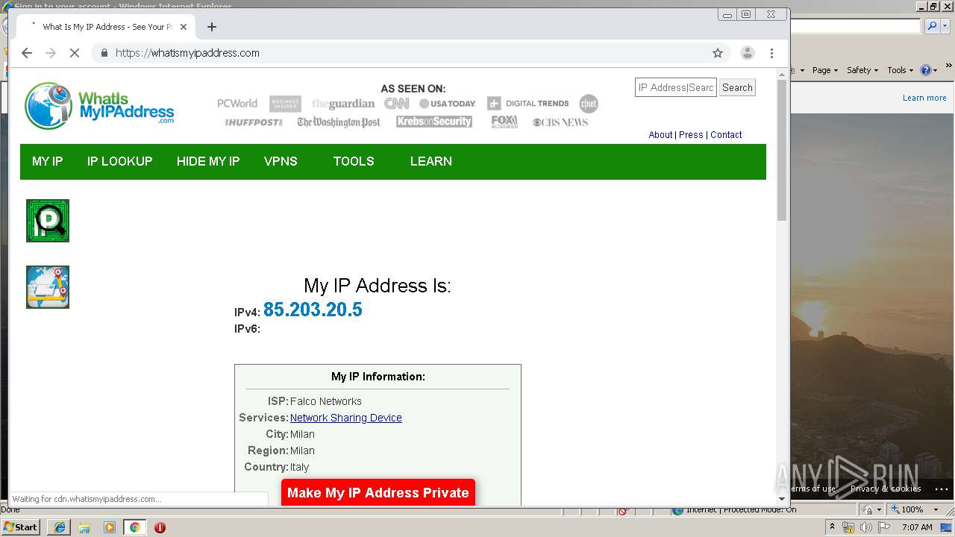This screenshot has width=955, height=537.
Task: Click the Internet Explorer search magnifier button
Action: (932, 26)
